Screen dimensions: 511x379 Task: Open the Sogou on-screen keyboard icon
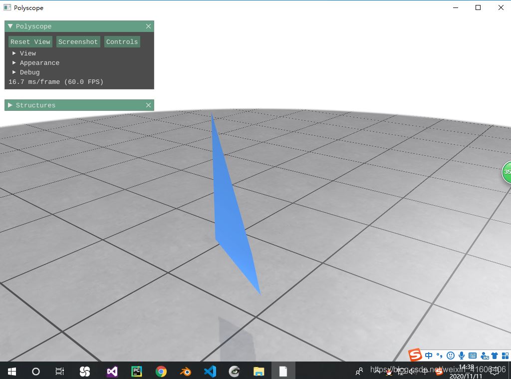[472, 356]
